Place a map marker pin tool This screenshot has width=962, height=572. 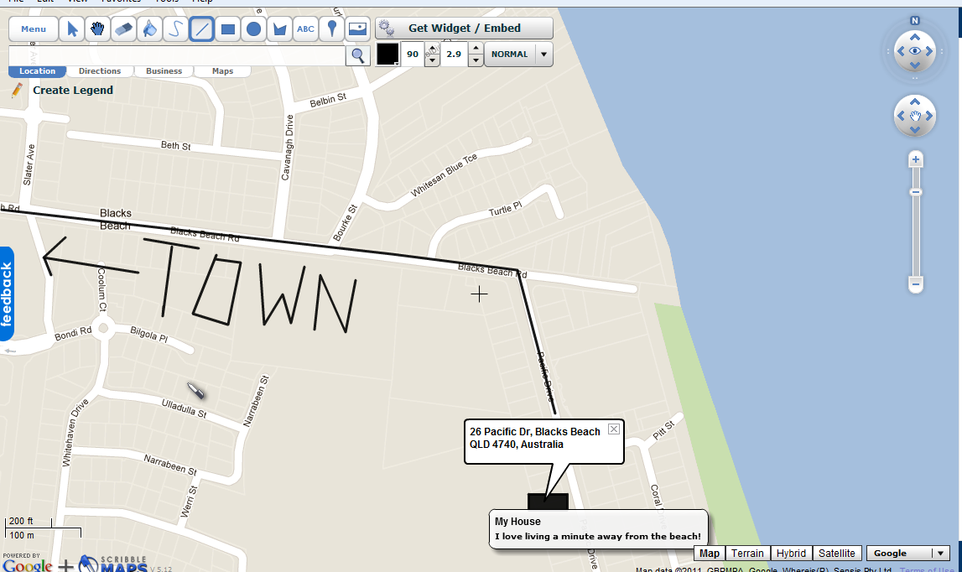[x=331, y=28]
